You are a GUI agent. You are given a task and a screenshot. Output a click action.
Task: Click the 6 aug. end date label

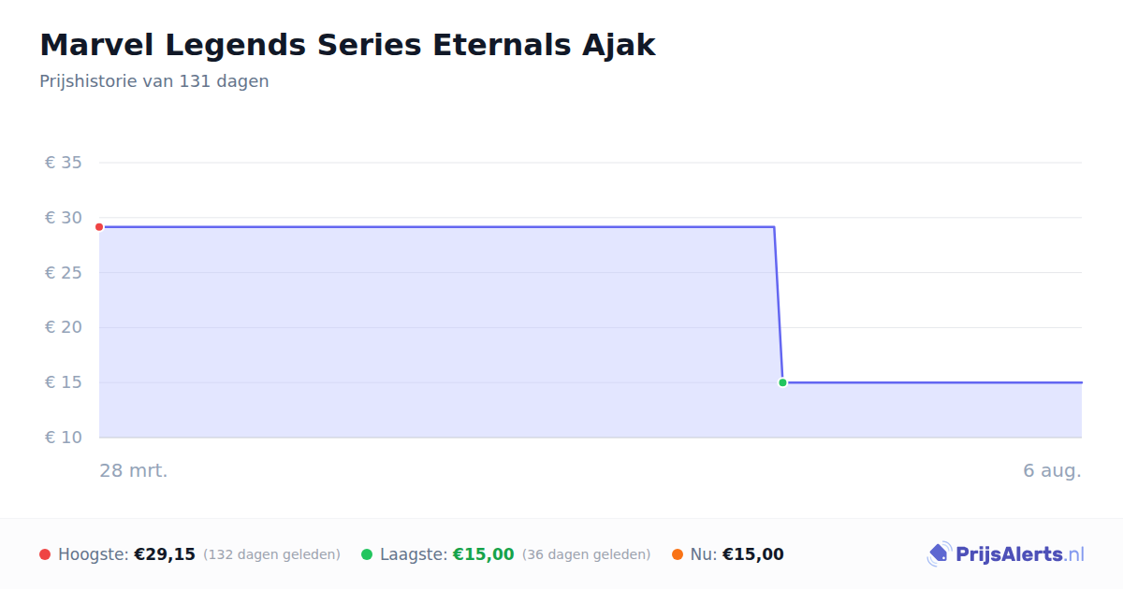1052,470
